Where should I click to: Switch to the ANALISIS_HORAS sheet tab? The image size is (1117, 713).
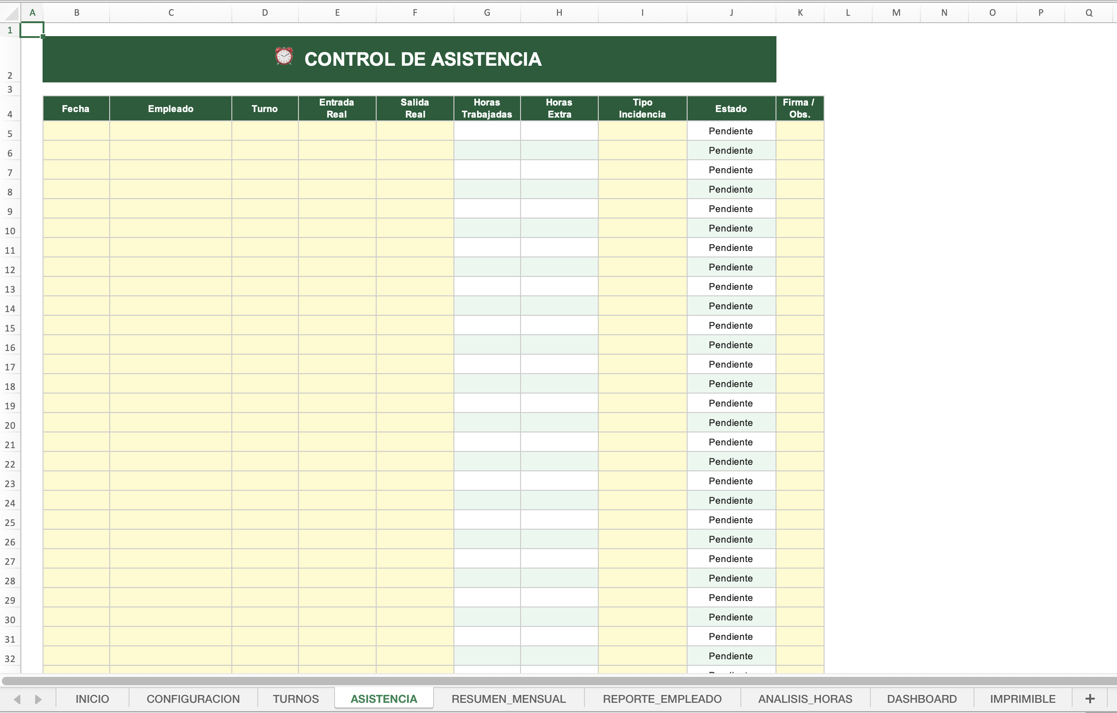805,699
